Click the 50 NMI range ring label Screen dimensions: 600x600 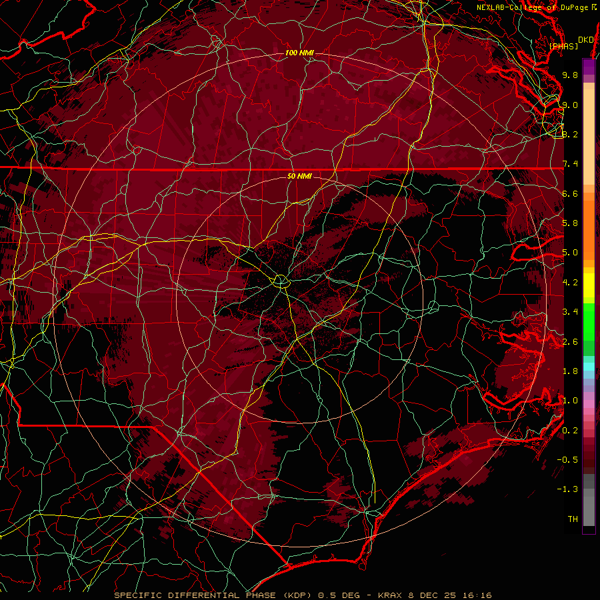pyautogui.click(x=299, y=176)
